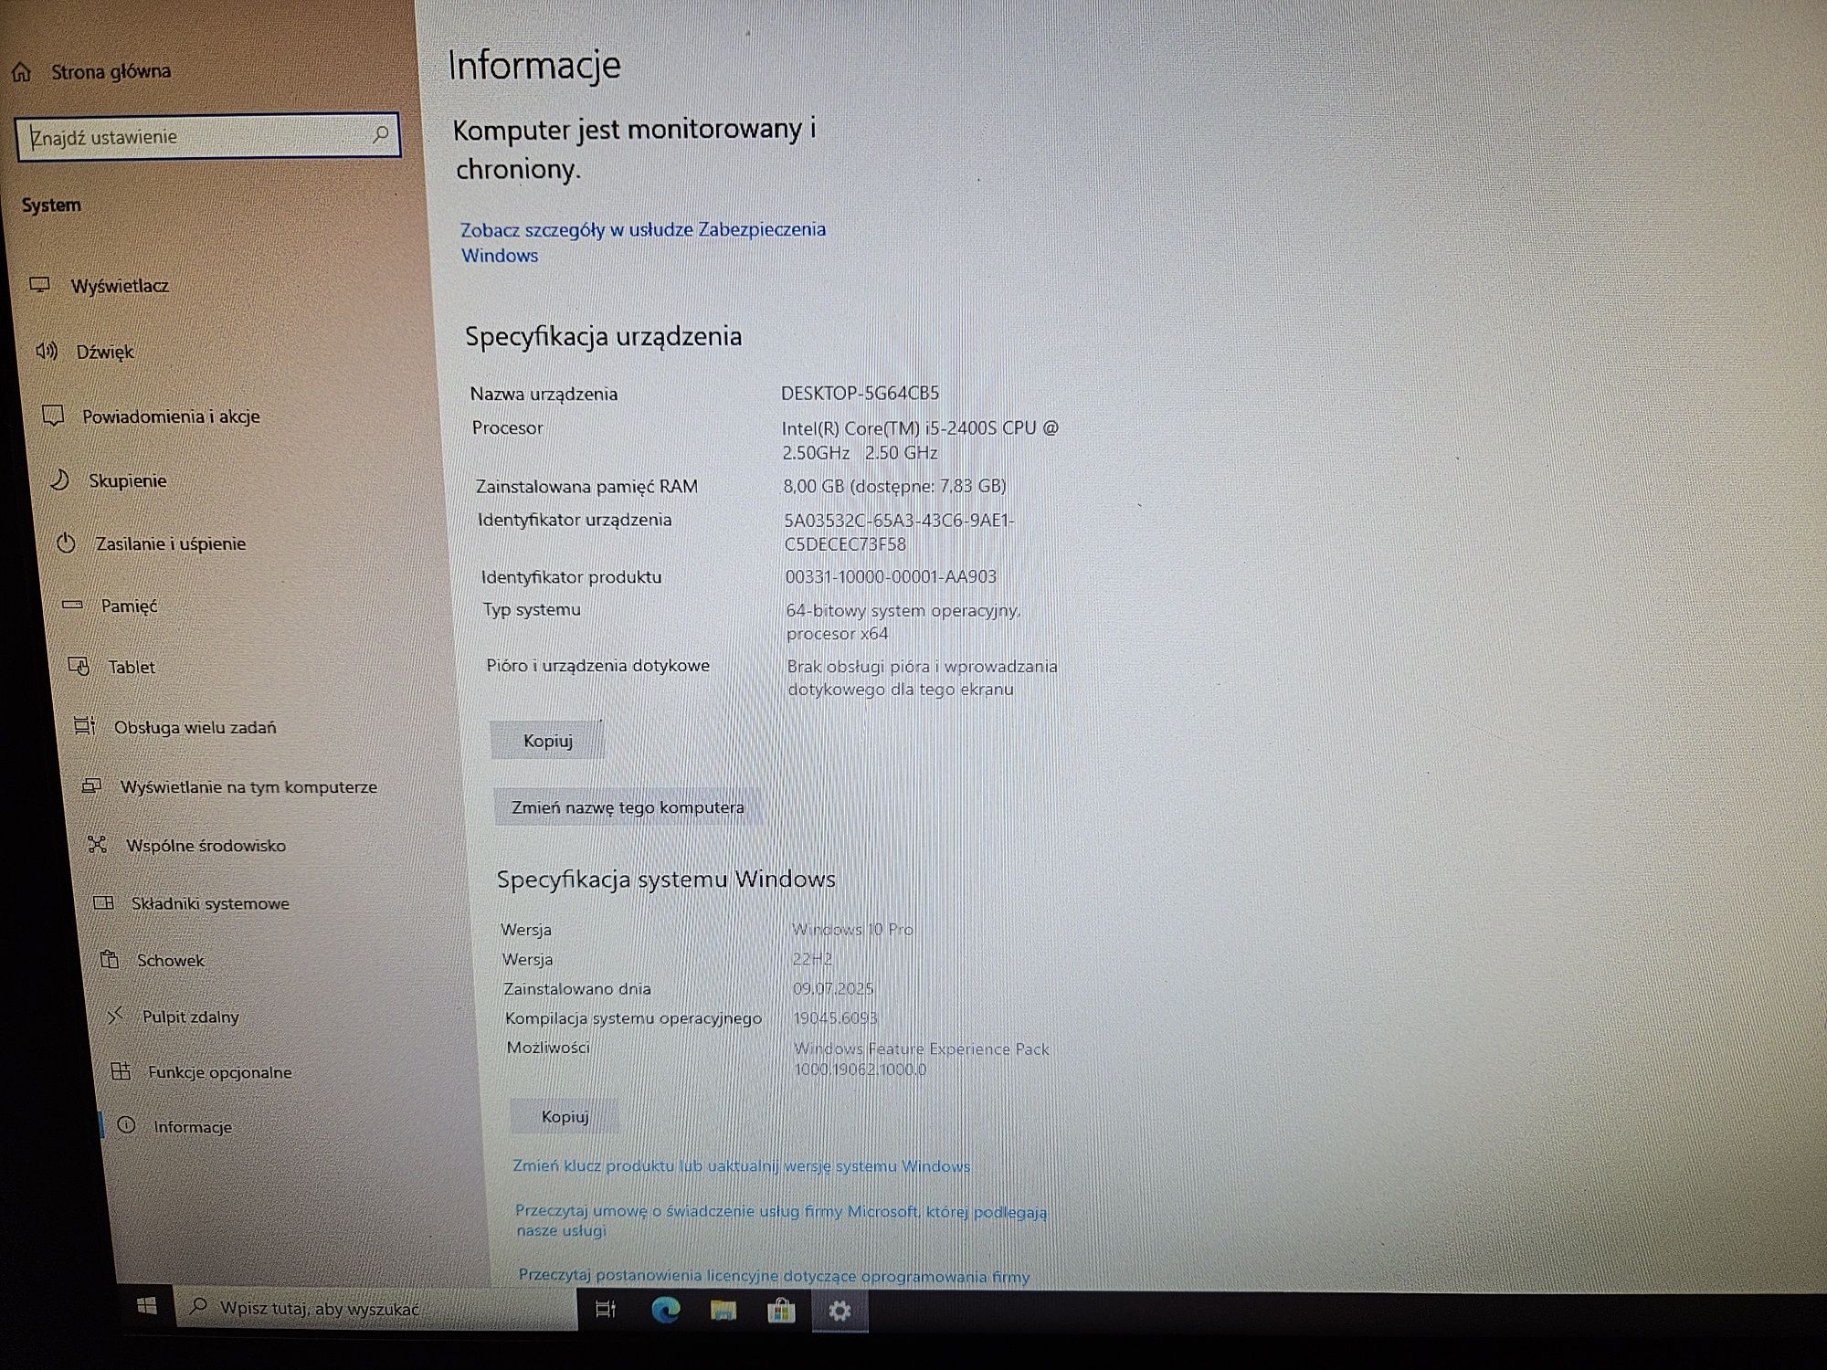Viewport: 1827px width, 1370px height.
Task: Open Zobacz szczegóły w usłudze Zabezpieczenia Windows
Action: tap(643, 242)
